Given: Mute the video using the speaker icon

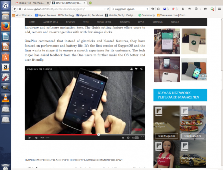Looking at the screenshot, I should [x=36, y=137].
